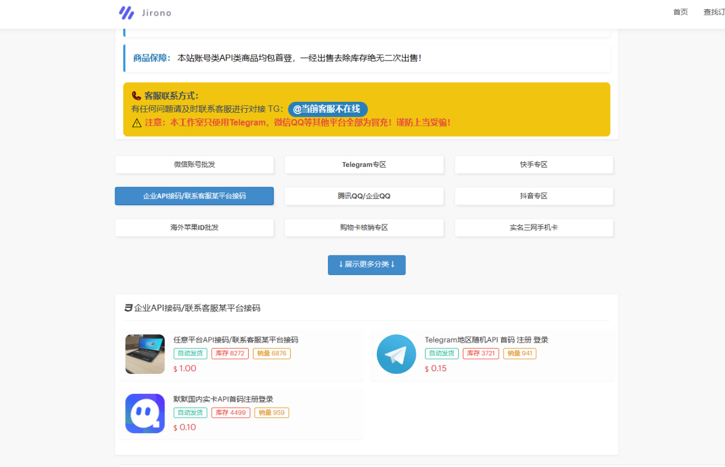
Task: Click the Jirono brand name text
Action: (156, 13)
